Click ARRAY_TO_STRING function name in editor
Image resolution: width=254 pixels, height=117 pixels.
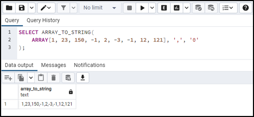[66, 32]
